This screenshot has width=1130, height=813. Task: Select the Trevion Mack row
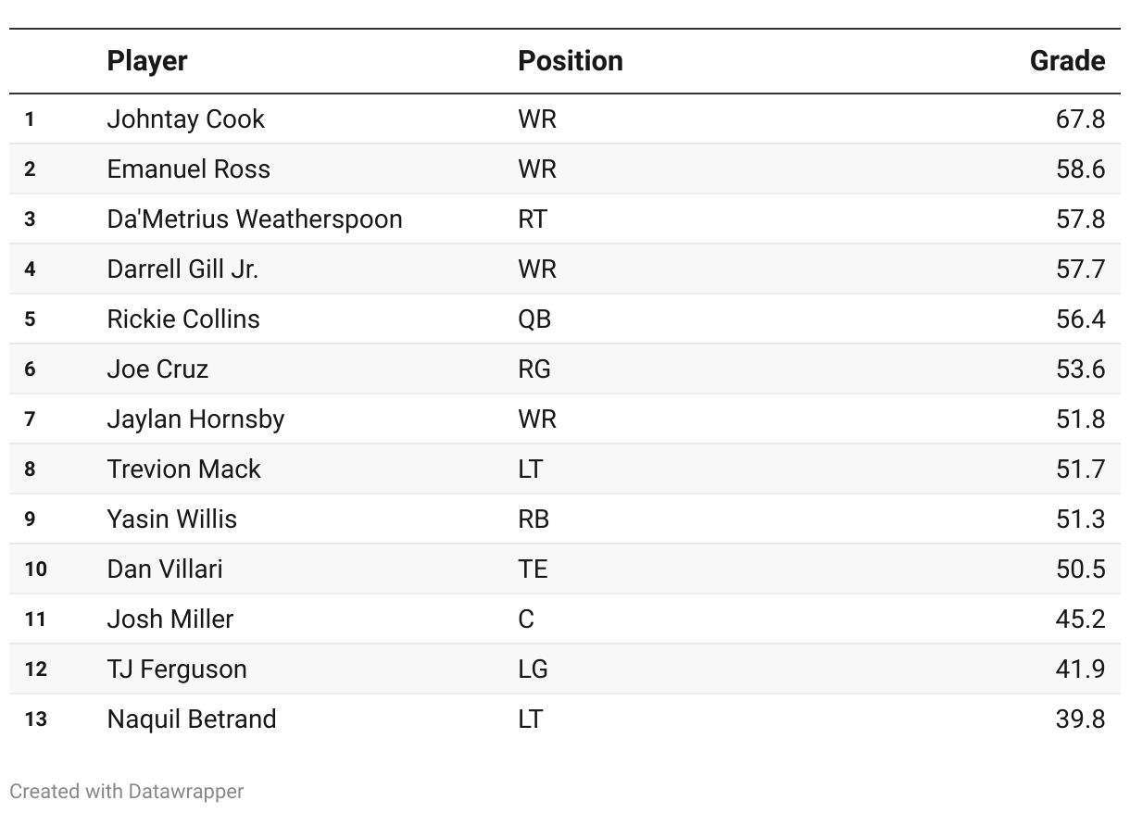click(x=183, y=469)
